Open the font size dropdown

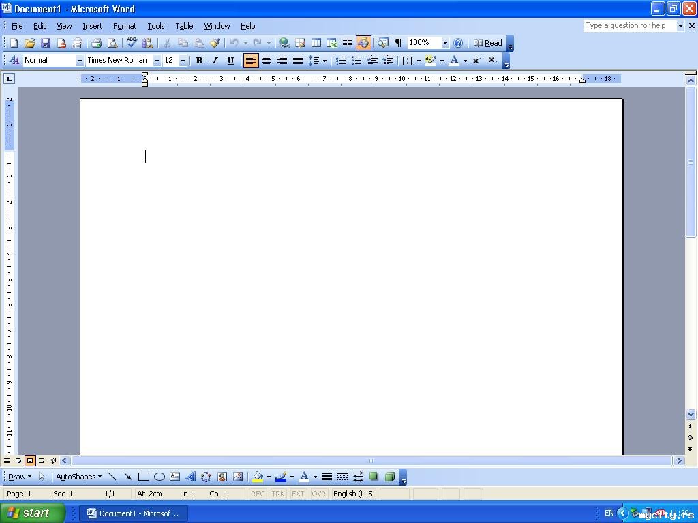183,61
